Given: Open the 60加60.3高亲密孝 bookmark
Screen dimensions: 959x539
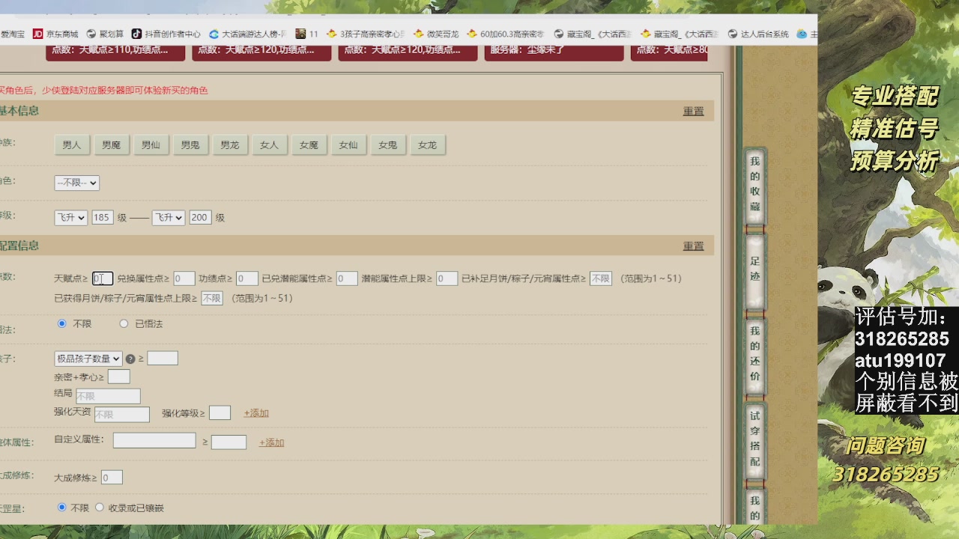Looking at the screenshot, I should tap(506, 34).
